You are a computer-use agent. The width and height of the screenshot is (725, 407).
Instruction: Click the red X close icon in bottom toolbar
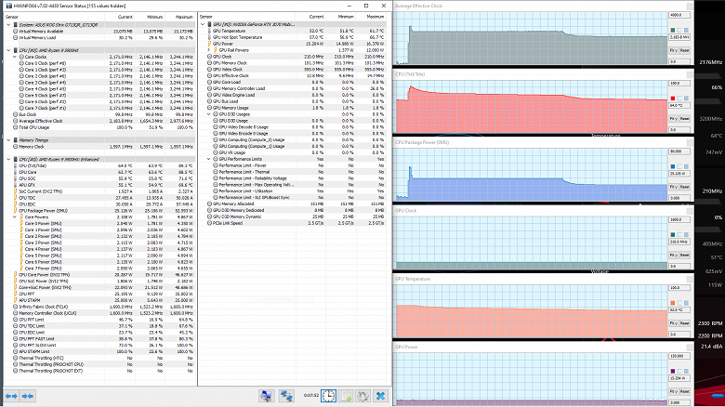[x=380, y=396]
